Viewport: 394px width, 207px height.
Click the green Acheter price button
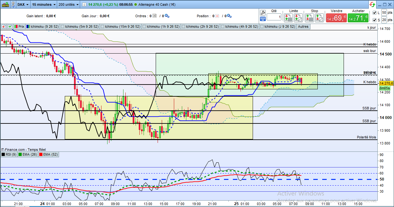358,18
